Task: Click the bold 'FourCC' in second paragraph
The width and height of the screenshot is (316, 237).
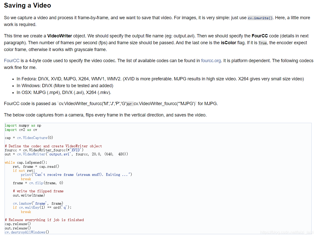Action: tap(260, 36)
